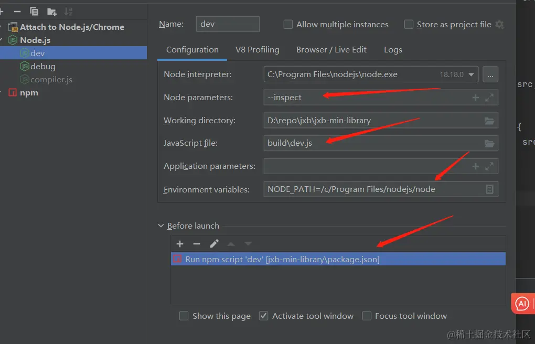Select the Node.js group in the tree
The image size is (535, 344).
pos(35,40)
